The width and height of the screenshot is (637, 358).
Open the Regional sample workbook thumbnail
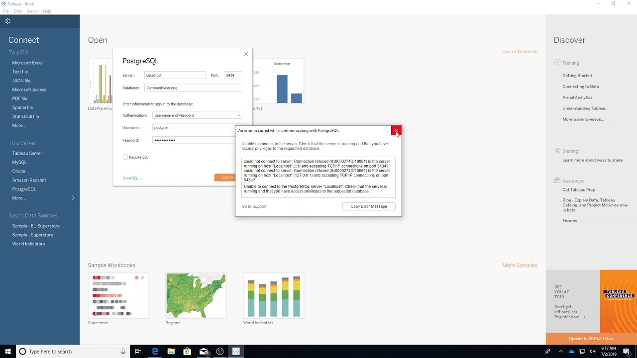coord(196,296)
